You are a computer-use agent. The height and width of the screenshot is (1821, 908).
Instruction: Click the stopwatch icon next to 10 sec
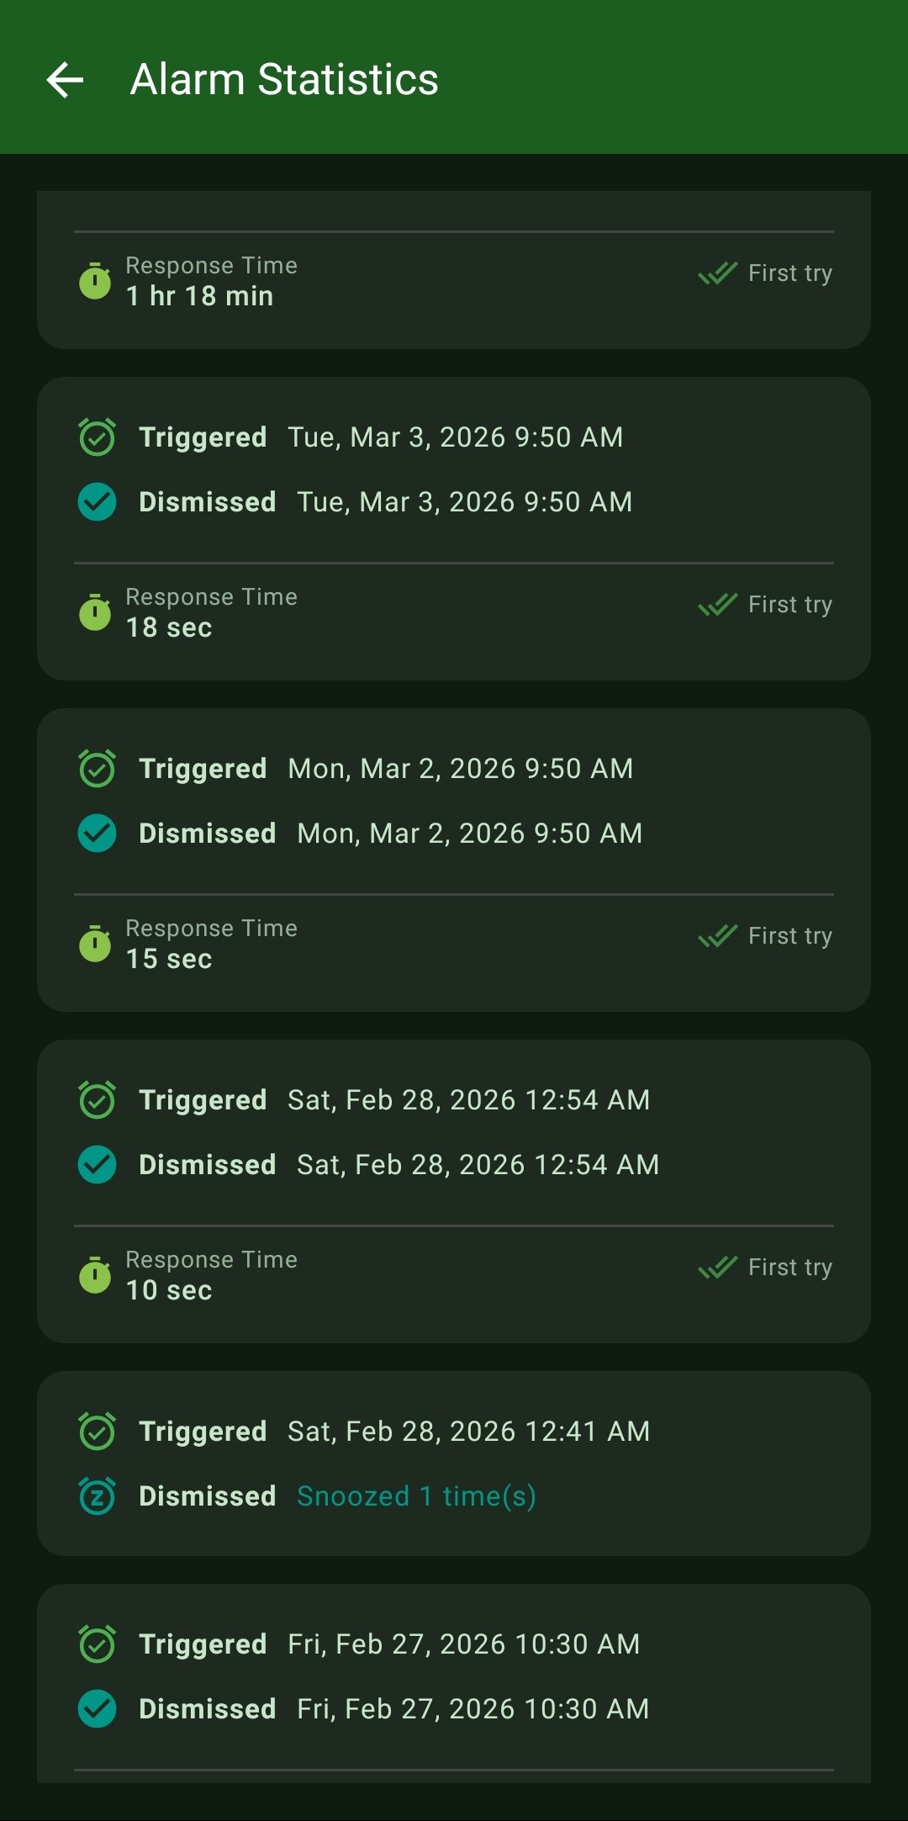(x=95, y=1275)
